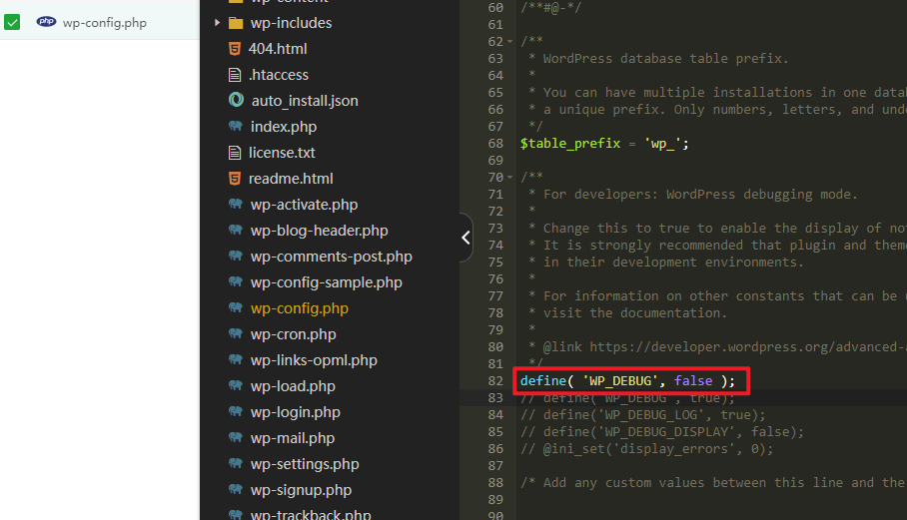The height and width of the screenshot is (520, 907).
Task: Click the elephant icon of wp-activate.php
Action: point(236,204)
